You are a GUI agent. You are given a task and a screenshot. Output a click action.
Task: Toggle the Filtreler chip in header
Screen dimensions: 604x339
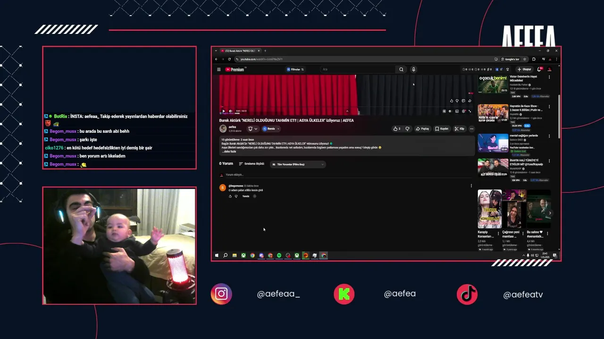(295, 69)
